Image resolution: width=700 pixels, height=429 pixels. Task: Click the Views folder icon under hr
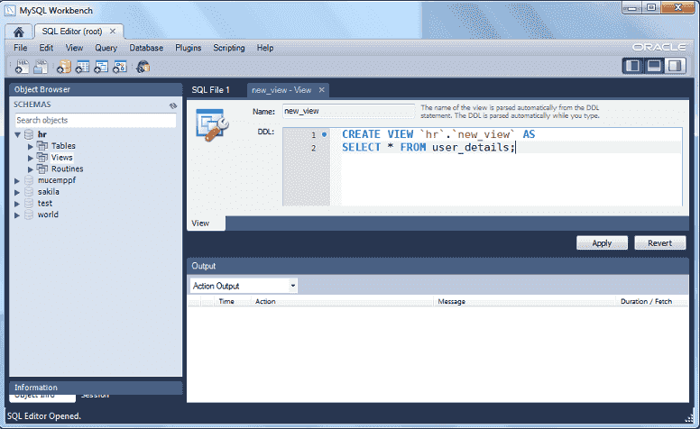coord(42,158)
